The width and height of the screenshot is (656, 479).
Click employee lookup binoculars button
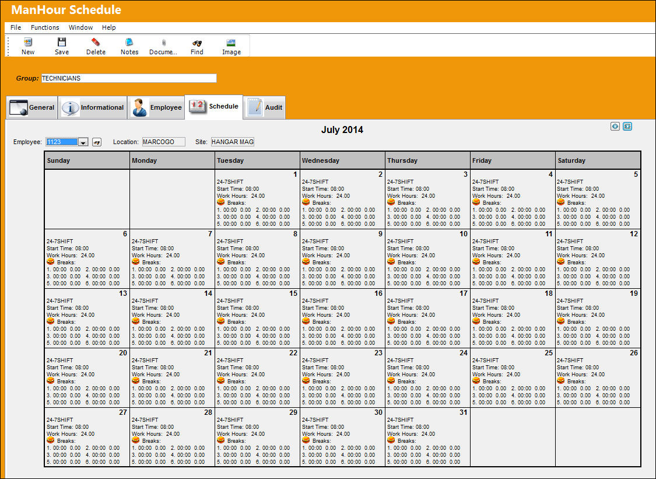tap(97, 142)
